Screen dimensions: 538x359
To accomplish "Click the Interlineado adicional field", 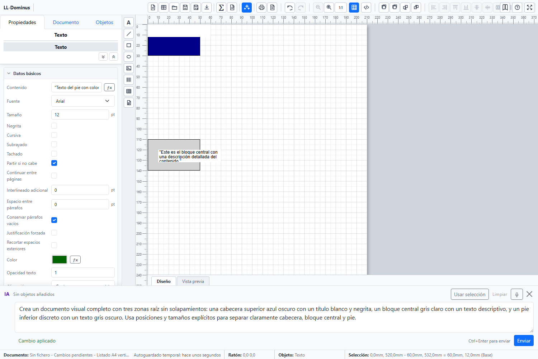I will (x=80, y=190).
